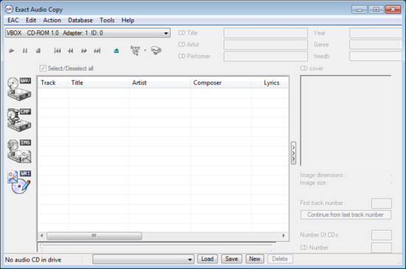
Task: Click the Pause playback button
Action: coord(25,51)
